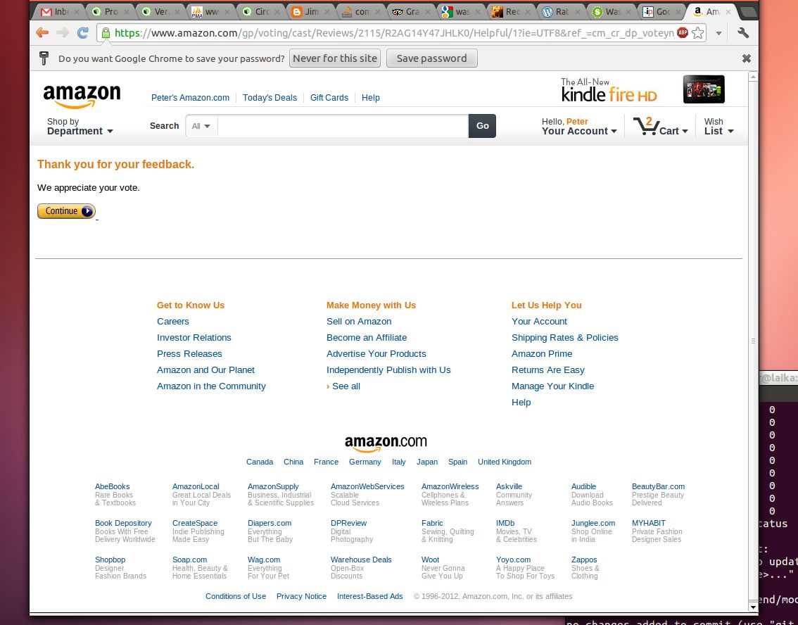Expand the Wish List dropdown
The width and height of the screenshot is (798, 625).
point(718,126)
